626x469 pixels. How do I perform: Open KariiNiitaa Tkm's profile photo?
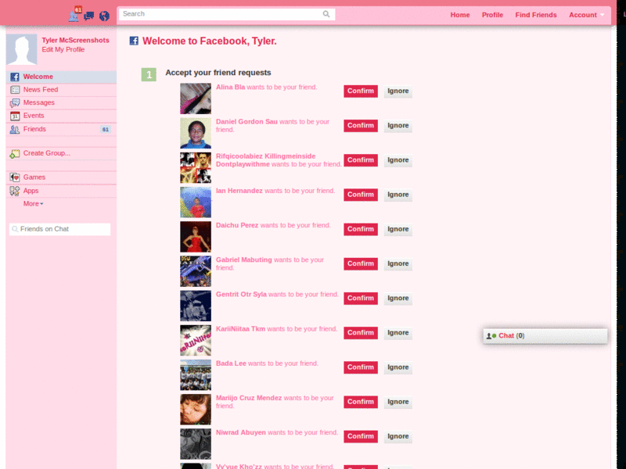196,340
